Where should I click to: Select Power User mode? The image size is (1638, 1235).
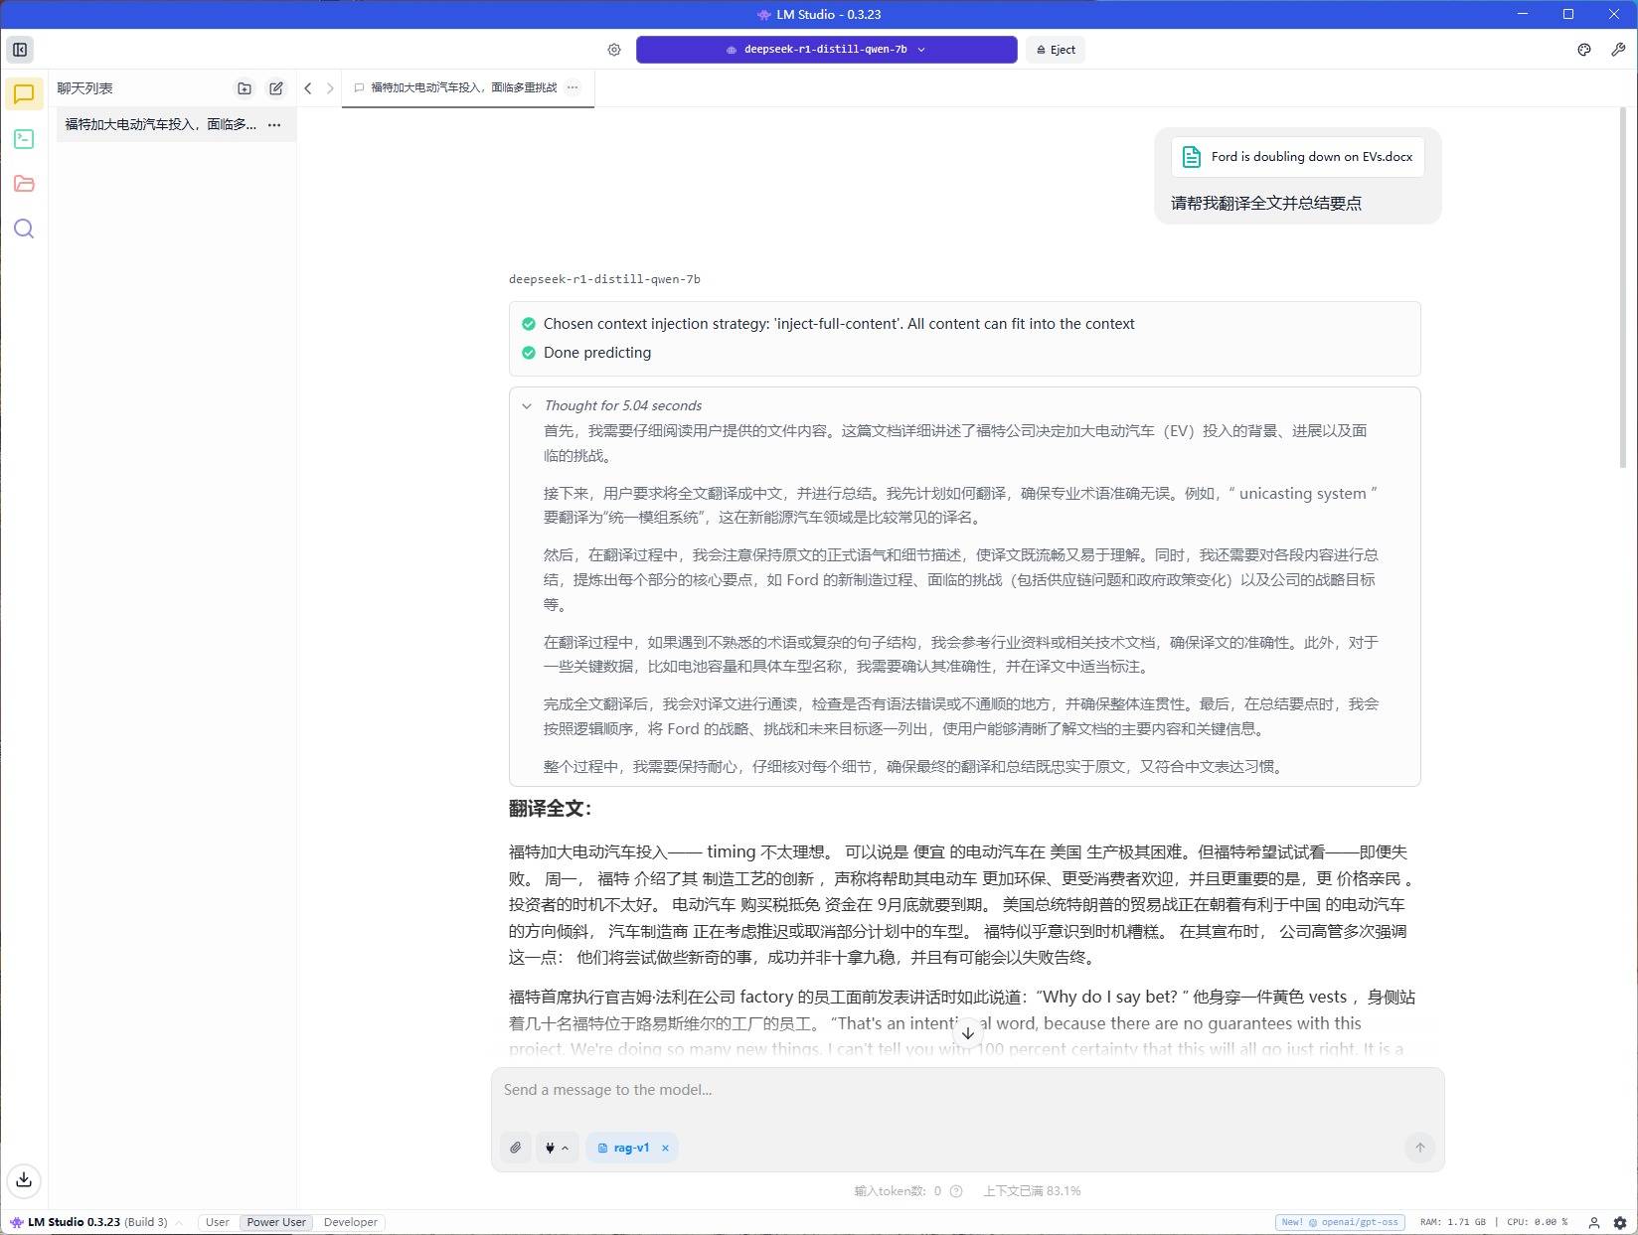276,1222
